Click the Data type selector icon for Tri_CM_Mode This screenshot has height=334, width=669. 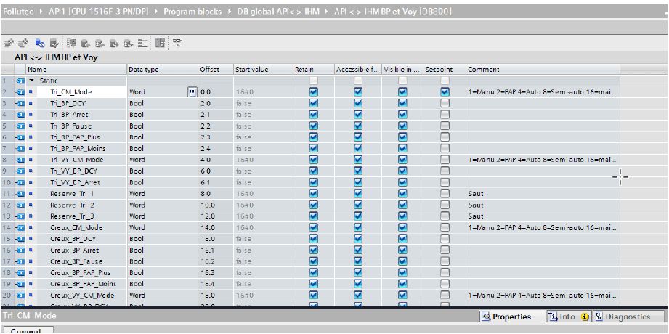tap(192, 92)
